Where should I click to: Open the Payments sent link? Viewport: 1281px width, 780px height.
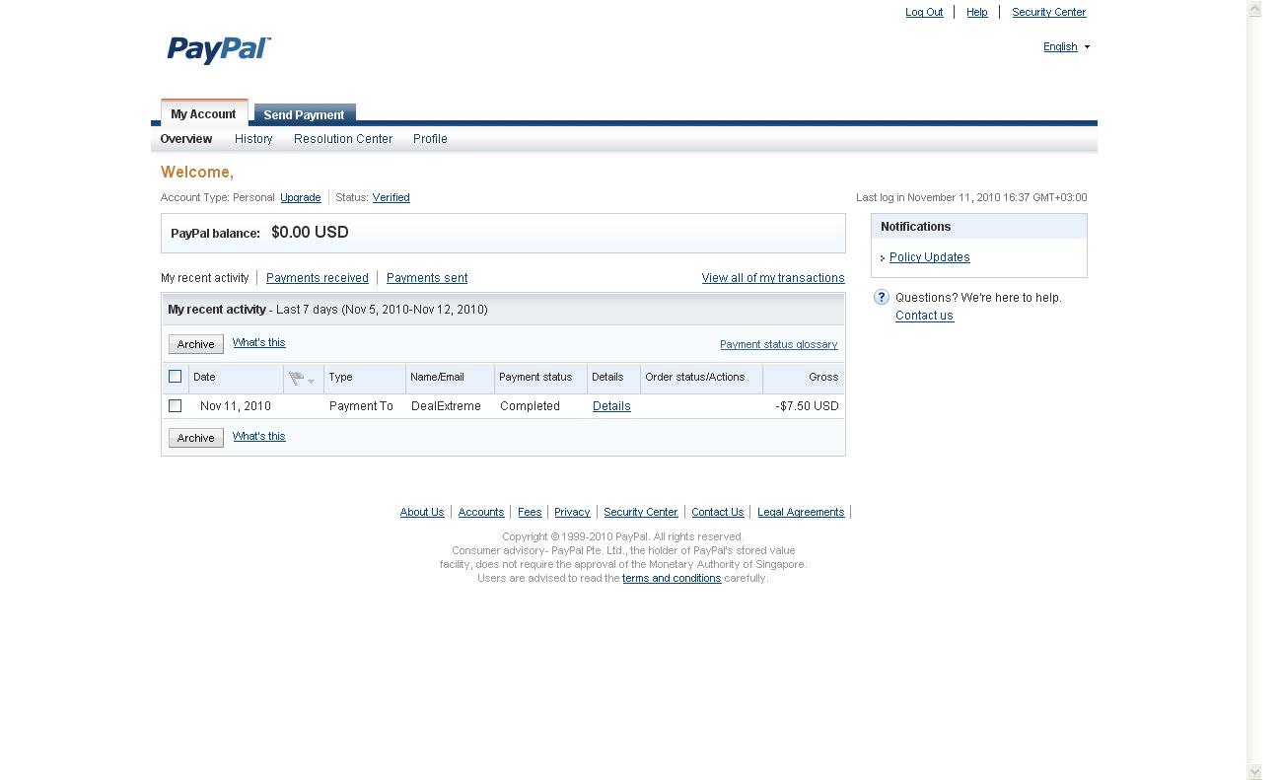click(427, 278)
